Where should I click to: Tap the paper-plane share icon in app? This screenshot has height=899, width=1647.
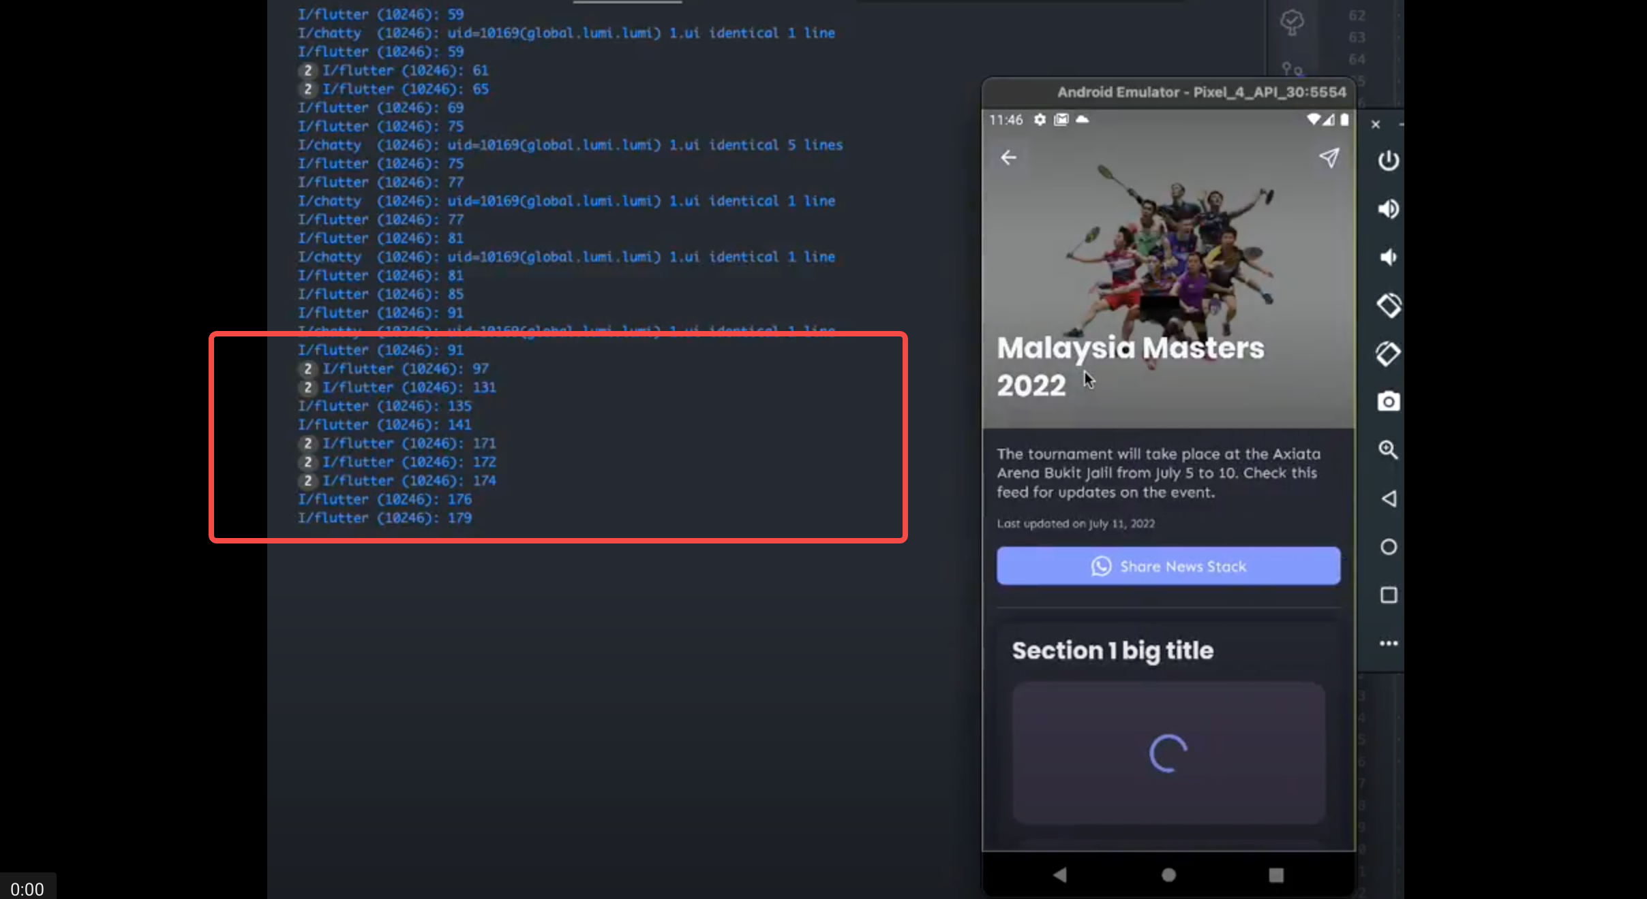(1329, 158)
